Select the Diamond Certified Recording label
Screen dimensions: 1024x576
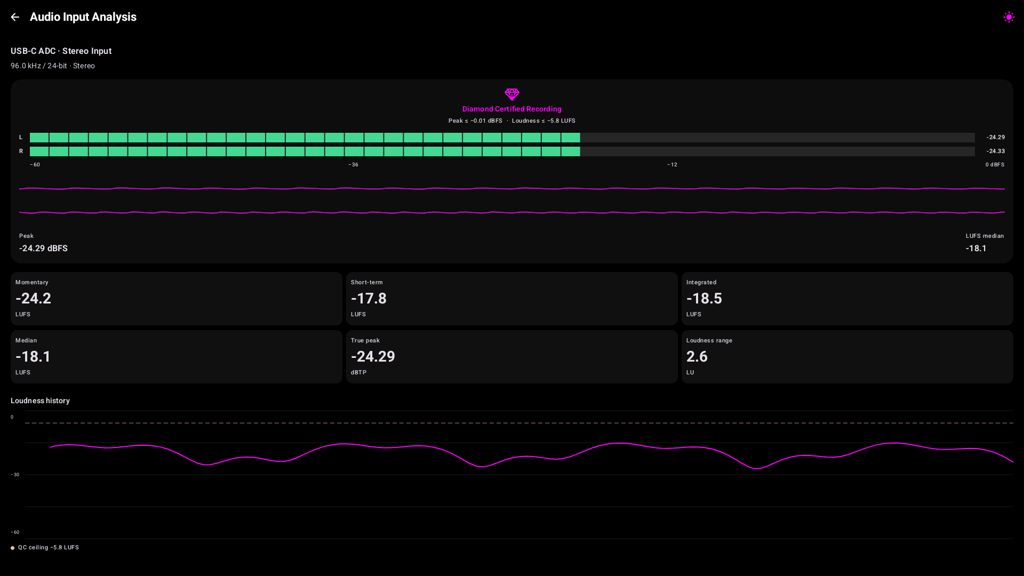[512, 109]
